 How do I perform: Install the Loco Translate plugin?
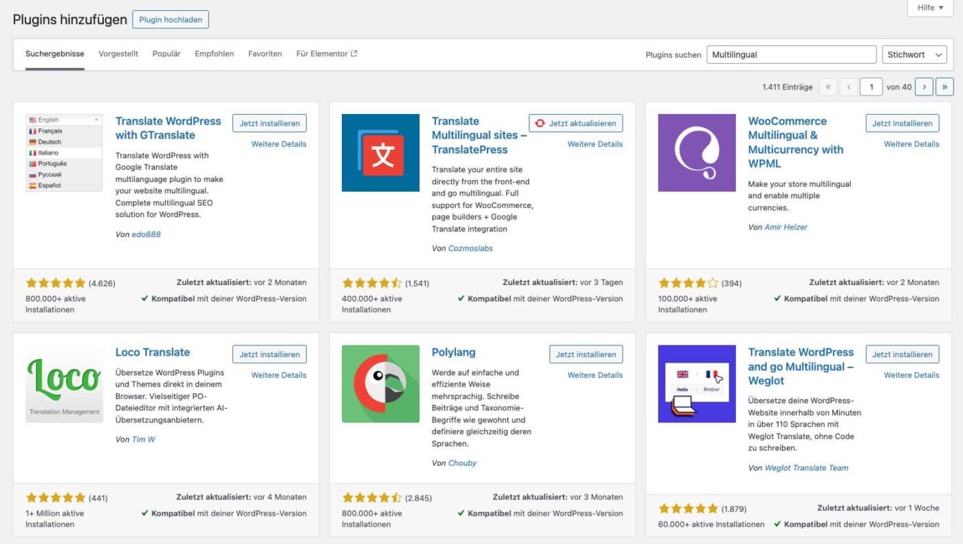tap(270, 354)
